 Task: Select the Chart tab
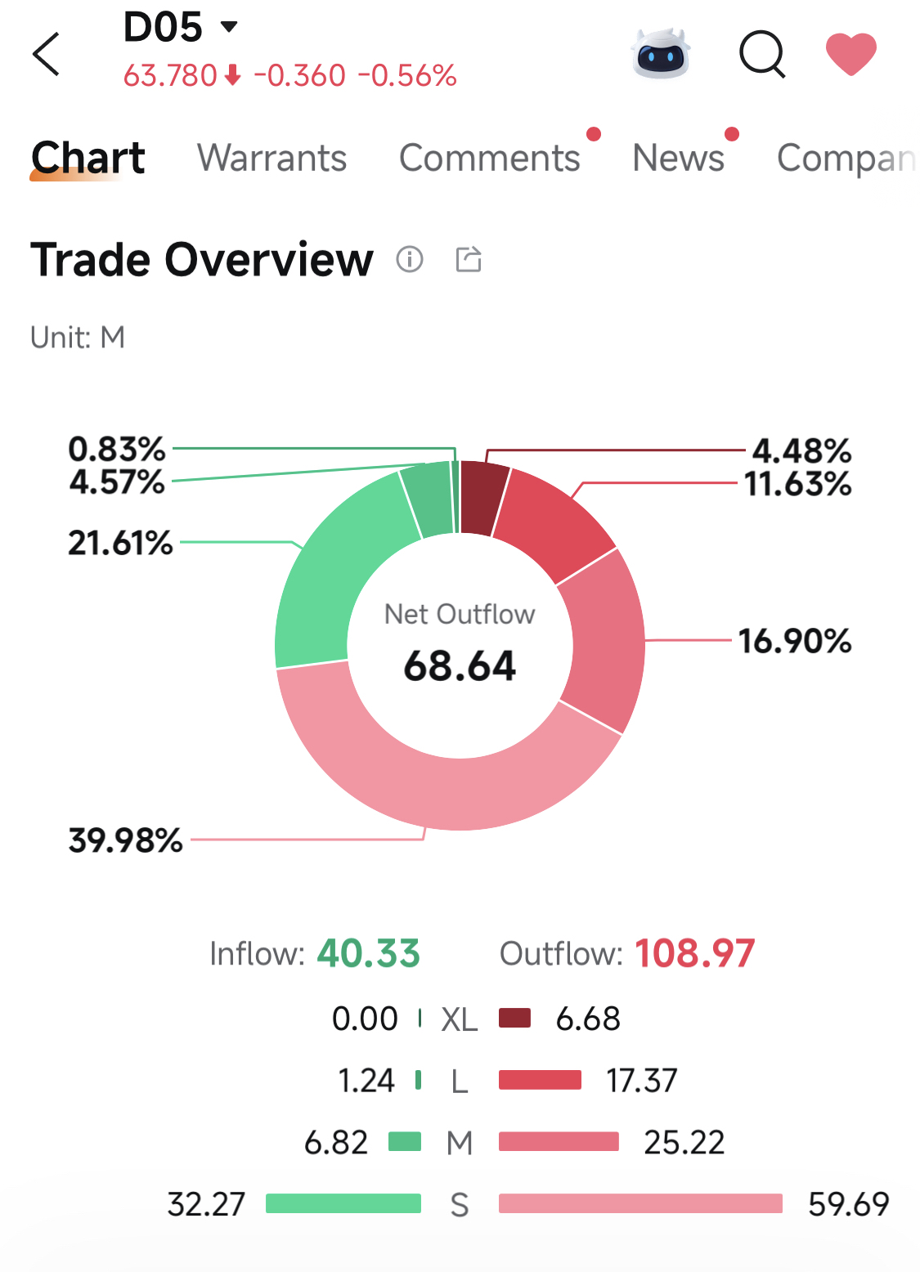(88, 158)
